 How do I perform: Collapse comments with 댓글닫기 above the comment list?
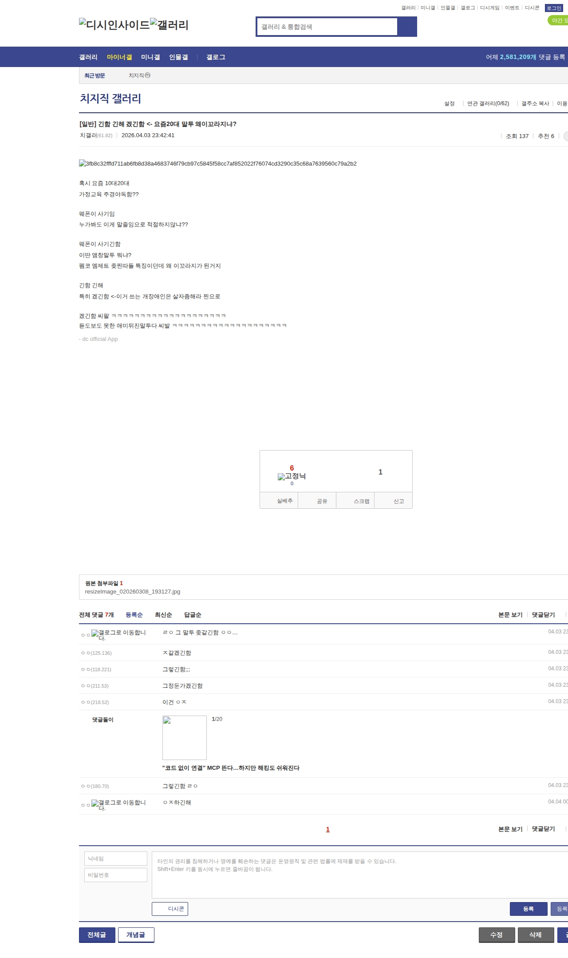(x=543, y=615)
